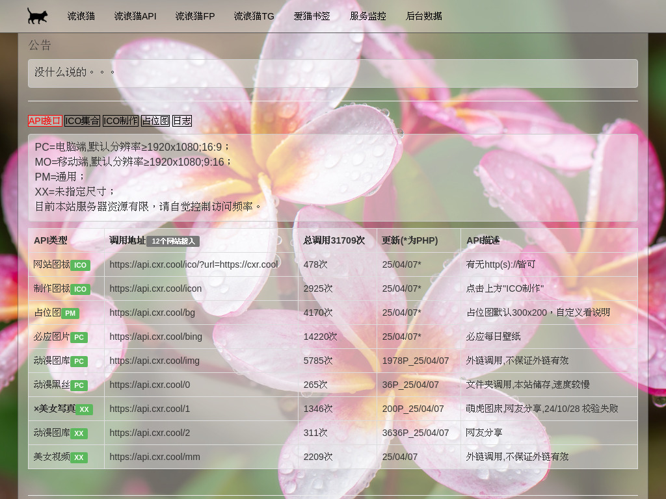Click the ICO badge beside 制作图标
Screen dimensions: 666x499
pos(80,289)
